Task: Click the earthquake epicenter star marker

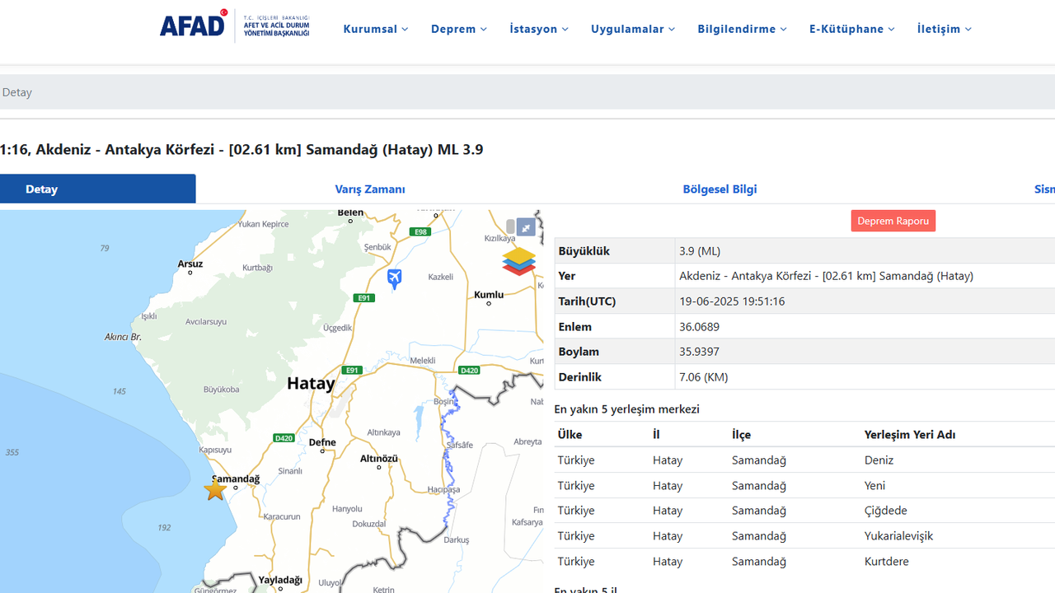Action: [215, 489]
